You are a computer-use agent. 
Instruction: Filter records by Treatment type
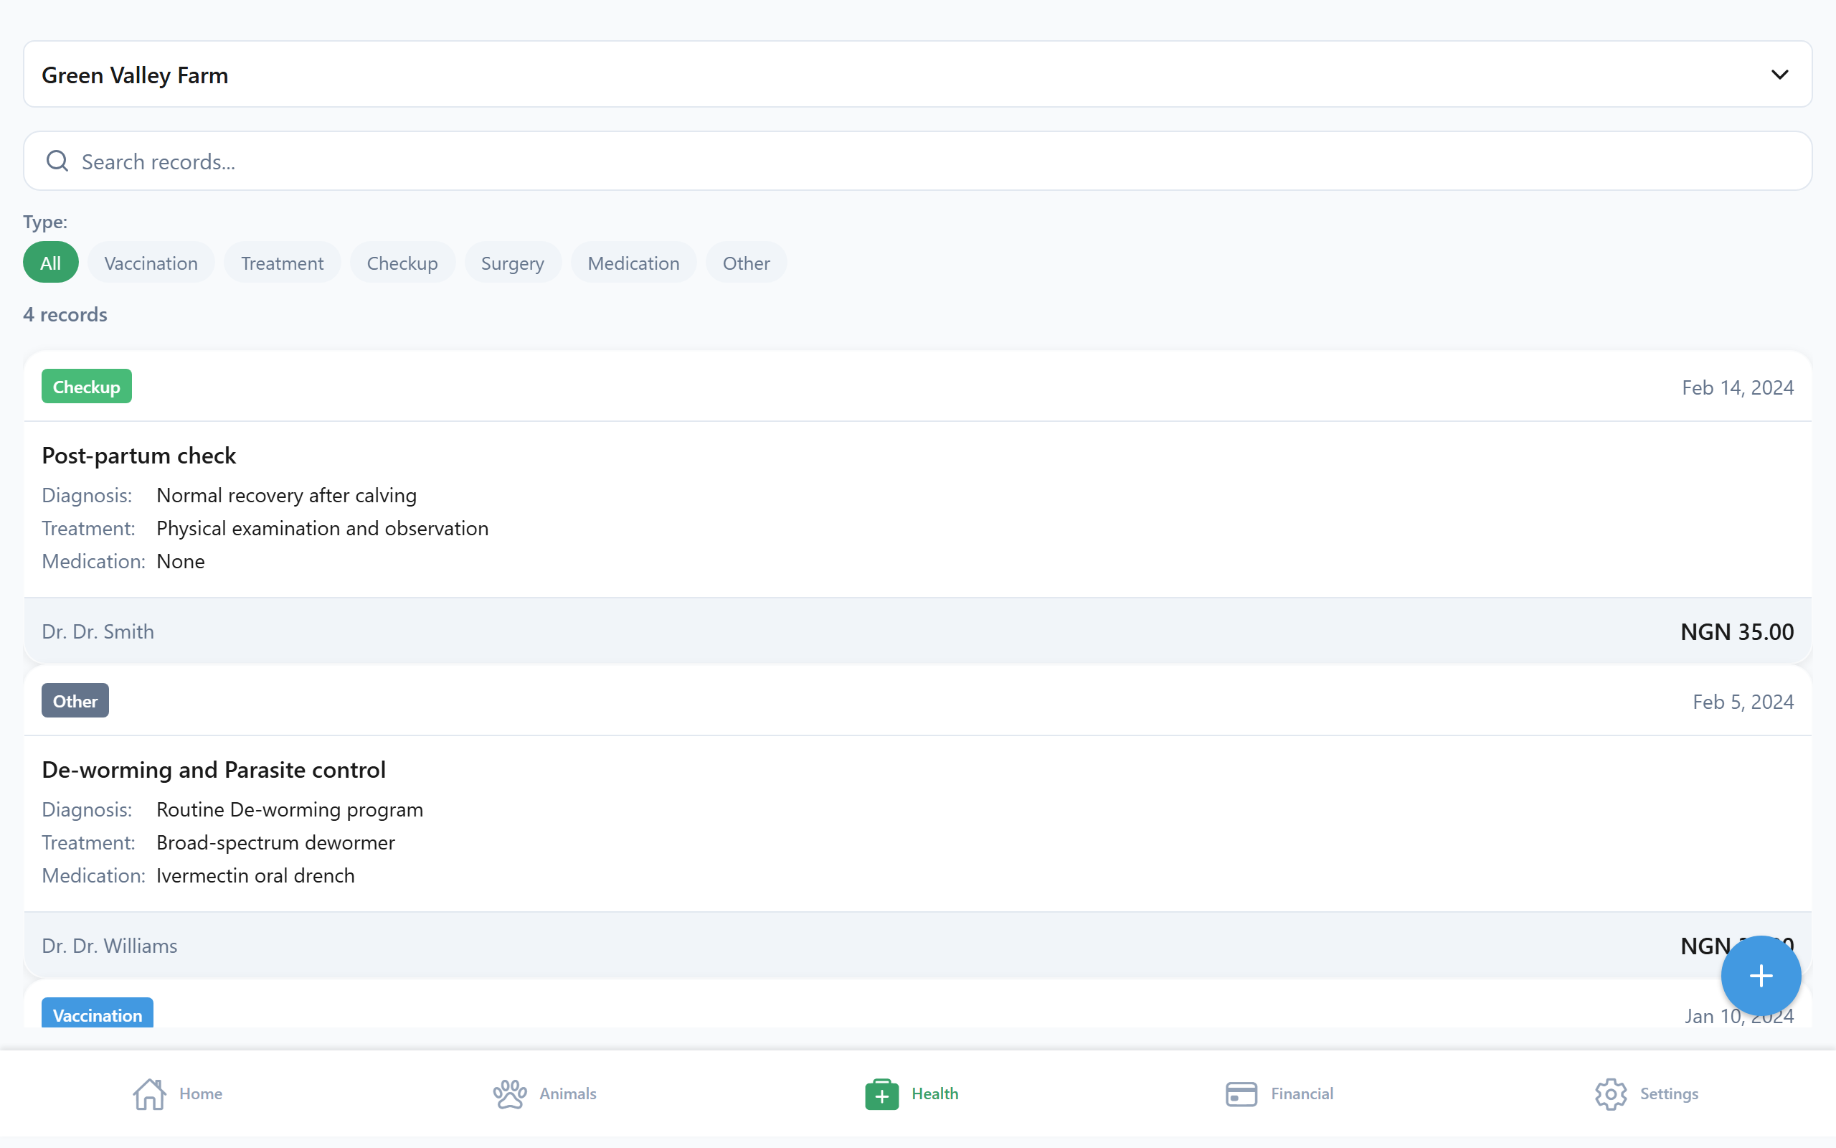click(x=283, y=263)
